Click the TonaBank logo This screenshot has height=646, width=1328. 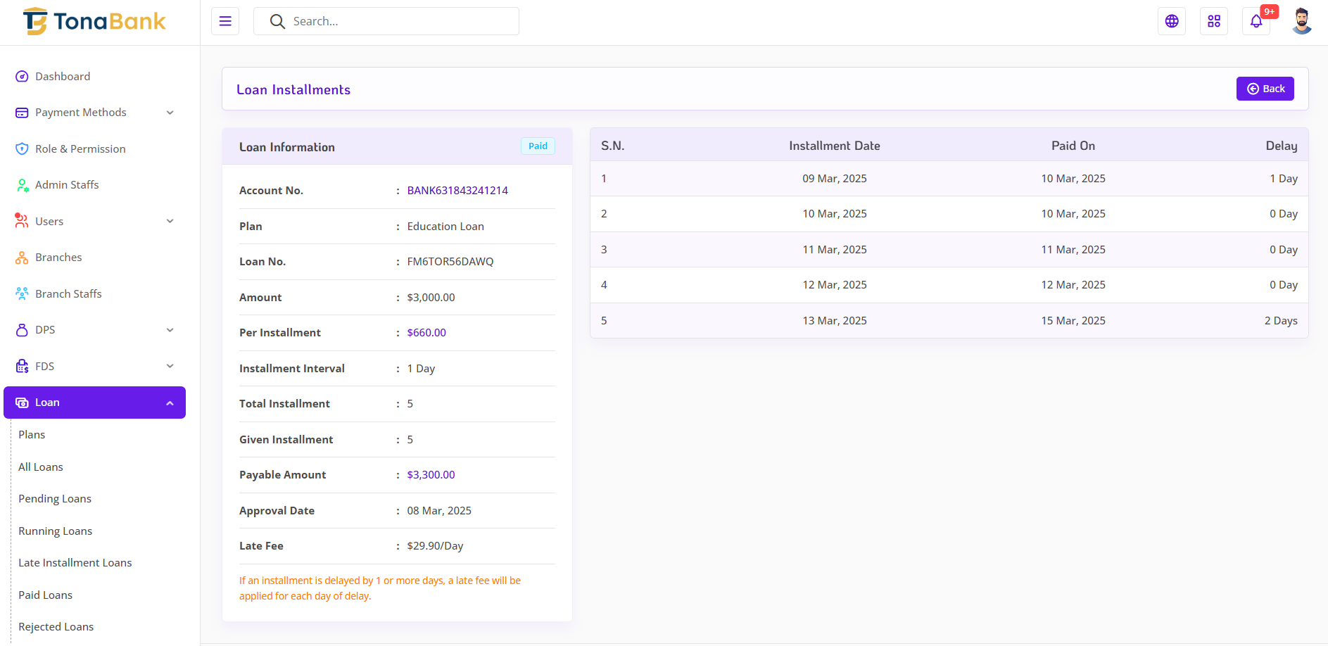(x=94, y=22)
